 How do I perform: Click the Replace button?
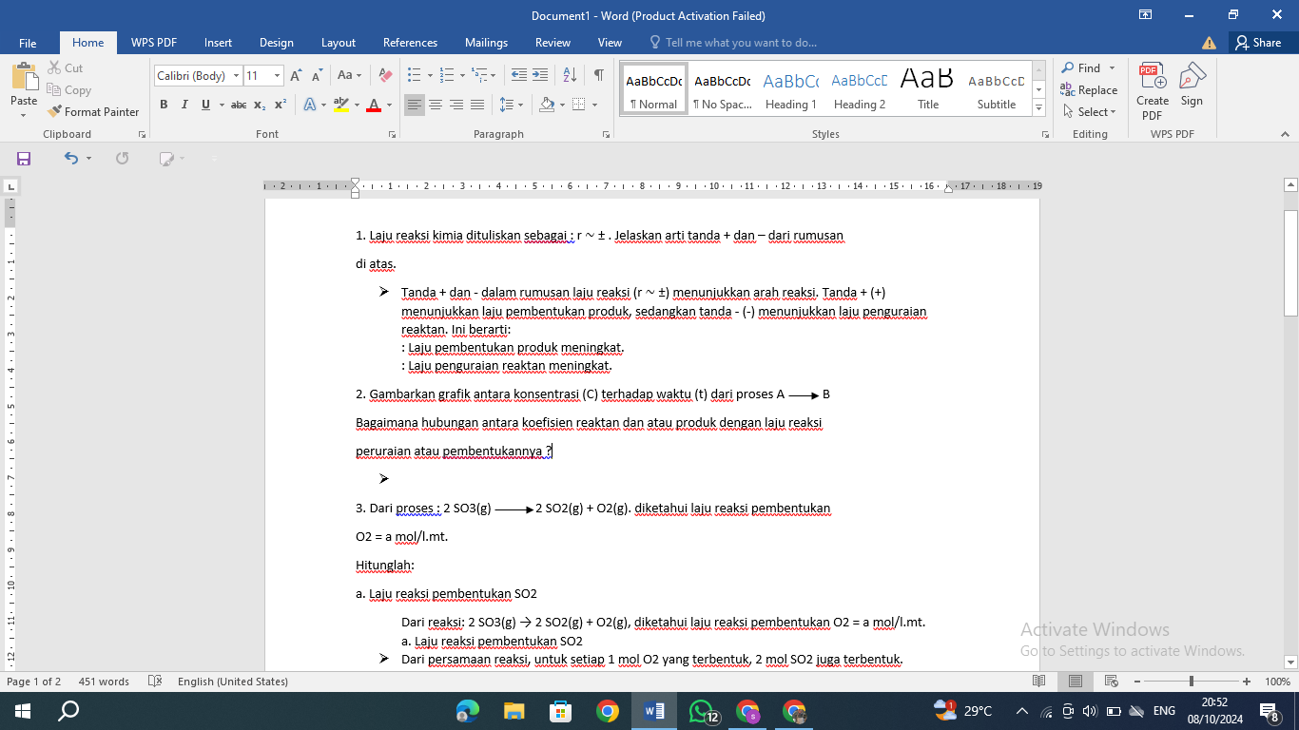[x=1090, y=89]
